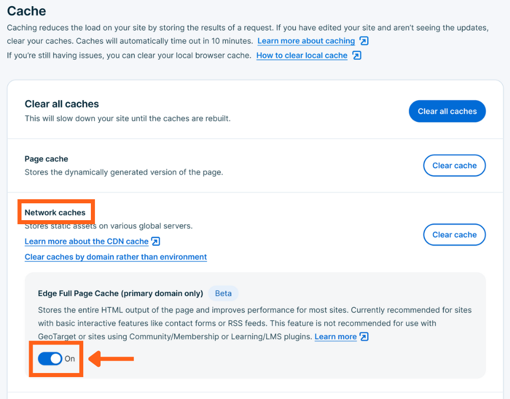This screenshot has height=399, width=510.
Task: Click external-link icon beside Learn more about caching
Action: tap(364, 41)
